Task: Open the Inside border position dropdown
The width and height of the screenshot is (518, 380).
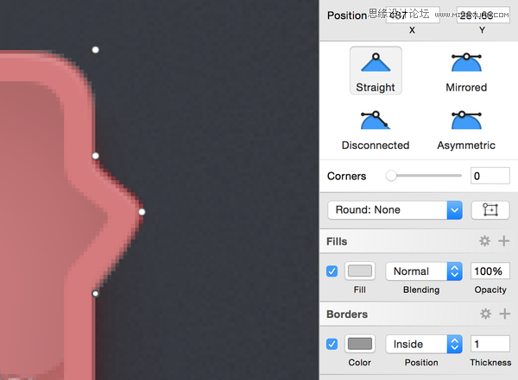Action: [424, 344]
